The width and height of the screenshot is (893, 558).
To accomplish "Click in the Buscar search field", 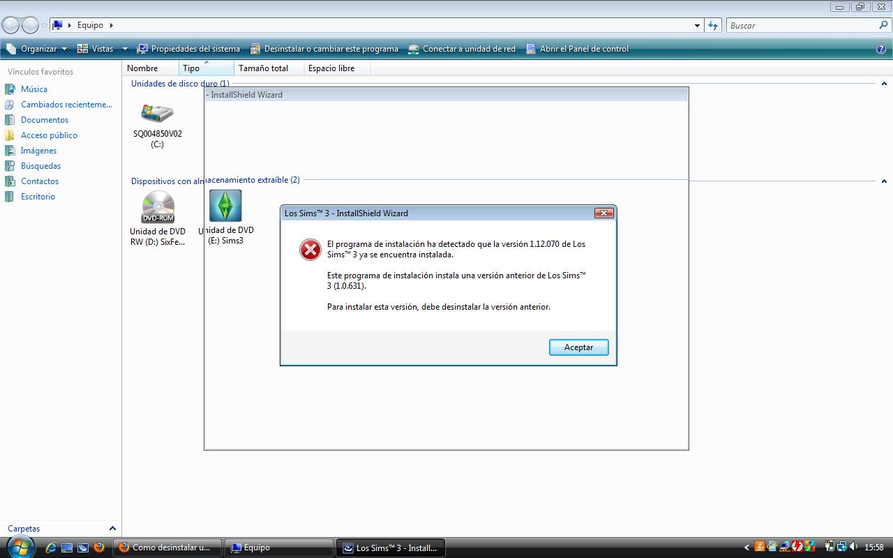I will click(802, 26).
